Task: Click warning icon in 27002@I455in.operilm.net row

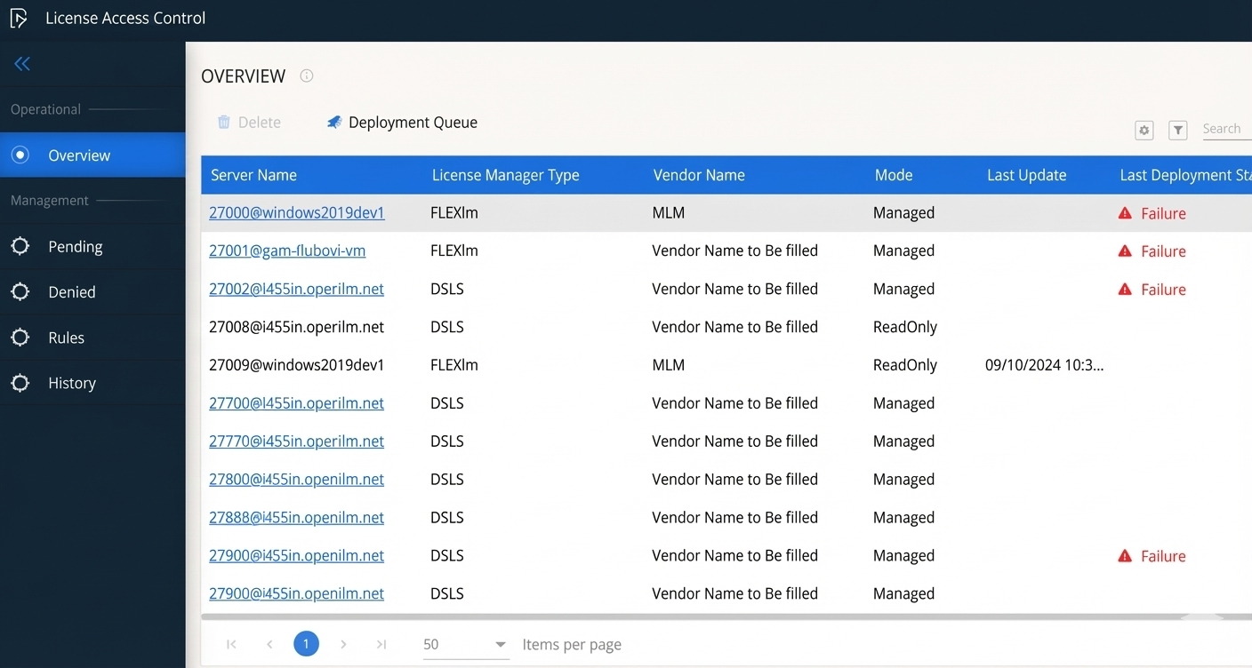Action: pyautogui.click(x=1125, y=290)
